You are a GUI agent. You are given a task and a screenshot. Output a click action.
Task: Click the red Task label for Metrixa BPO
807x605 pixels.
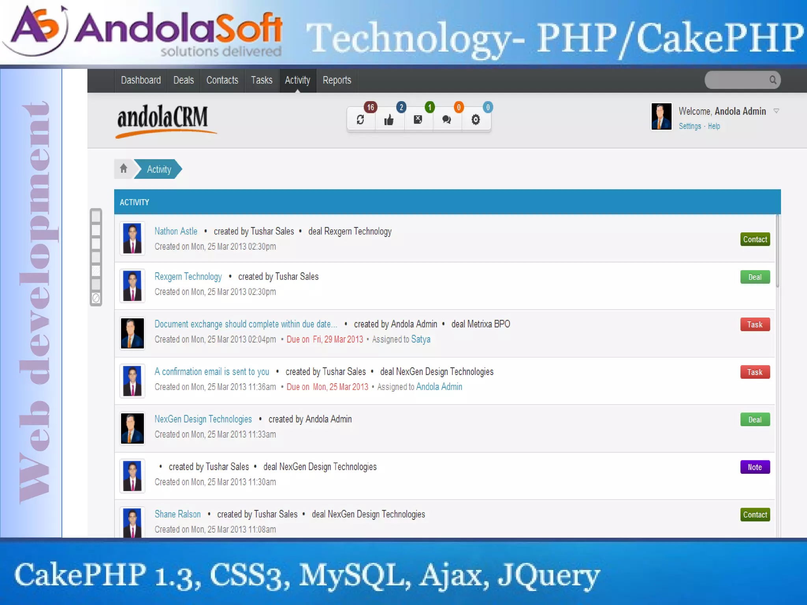(755, 325)
